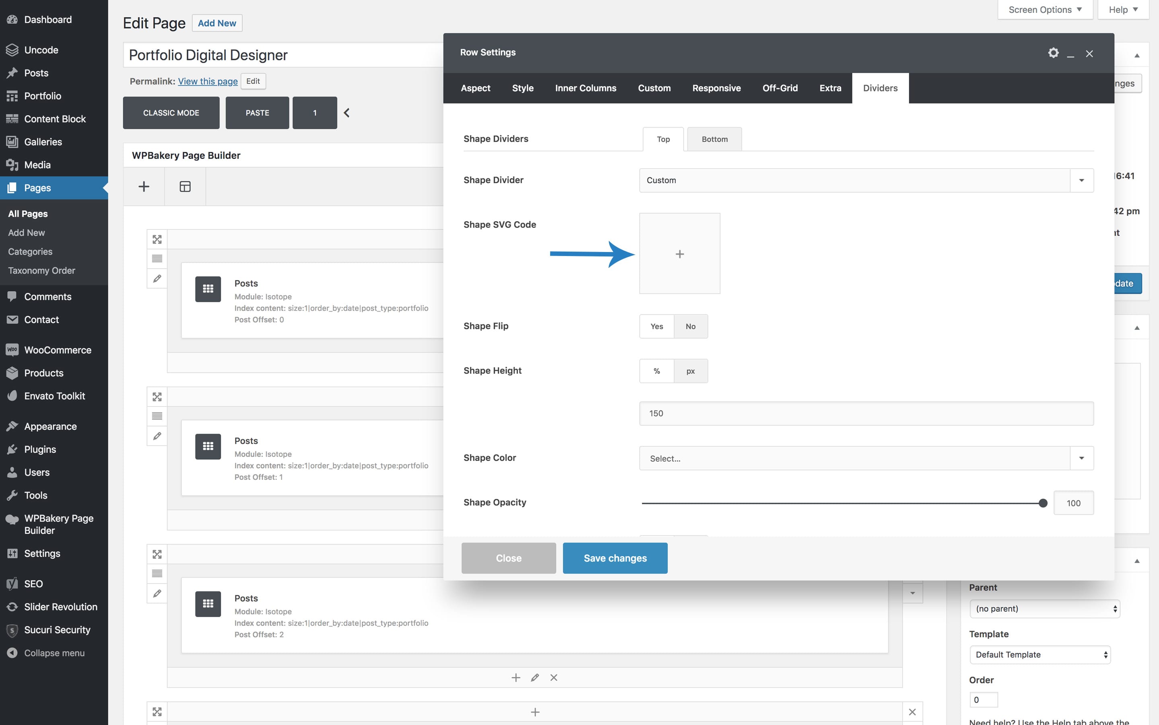
Task: Open the Template dropdown in Page Attributes
Action: point(1039,655)
